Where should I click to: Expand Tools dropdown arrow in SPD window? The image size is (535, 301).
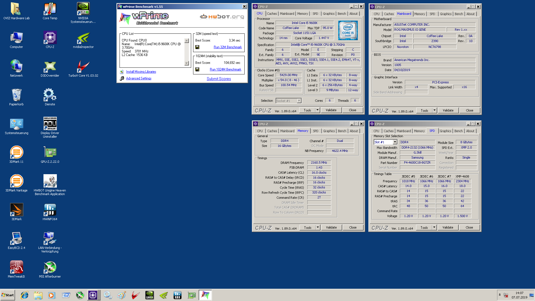click(x=434, y=227)
